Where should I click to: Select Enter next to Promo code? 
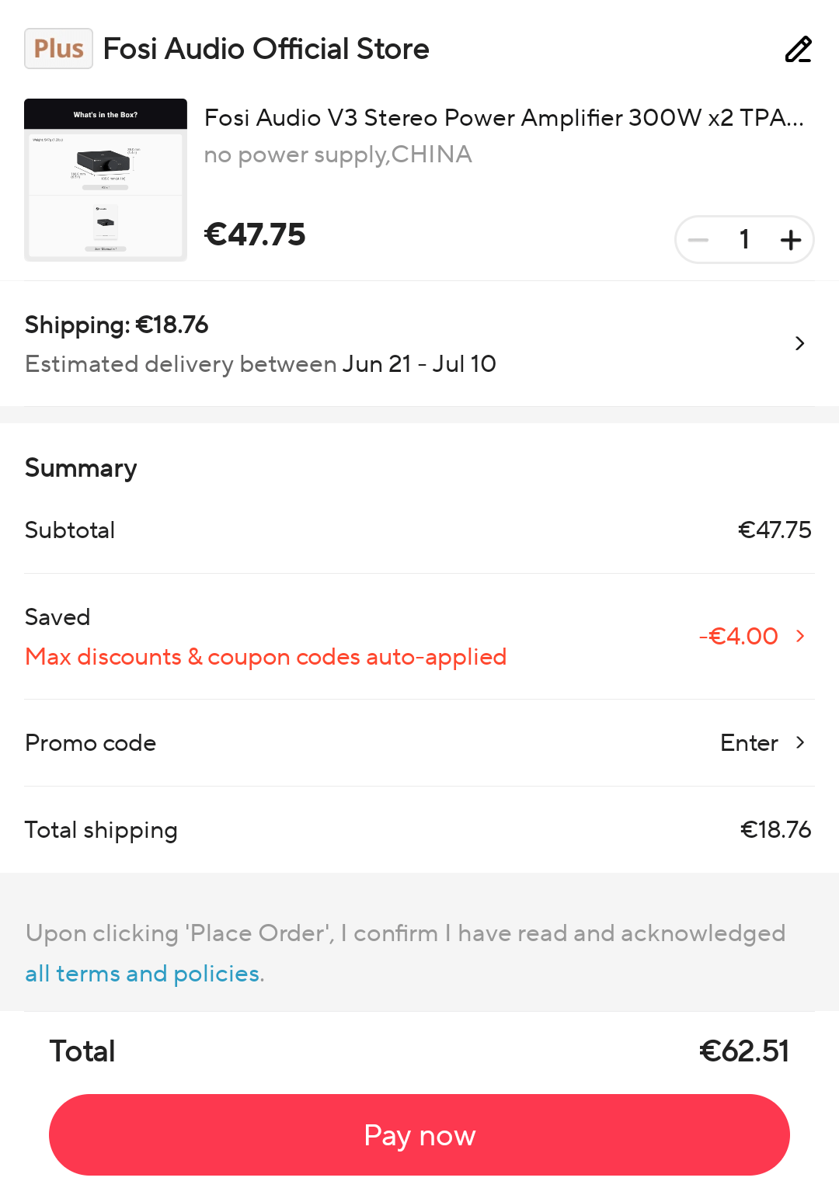coord(749,743)
